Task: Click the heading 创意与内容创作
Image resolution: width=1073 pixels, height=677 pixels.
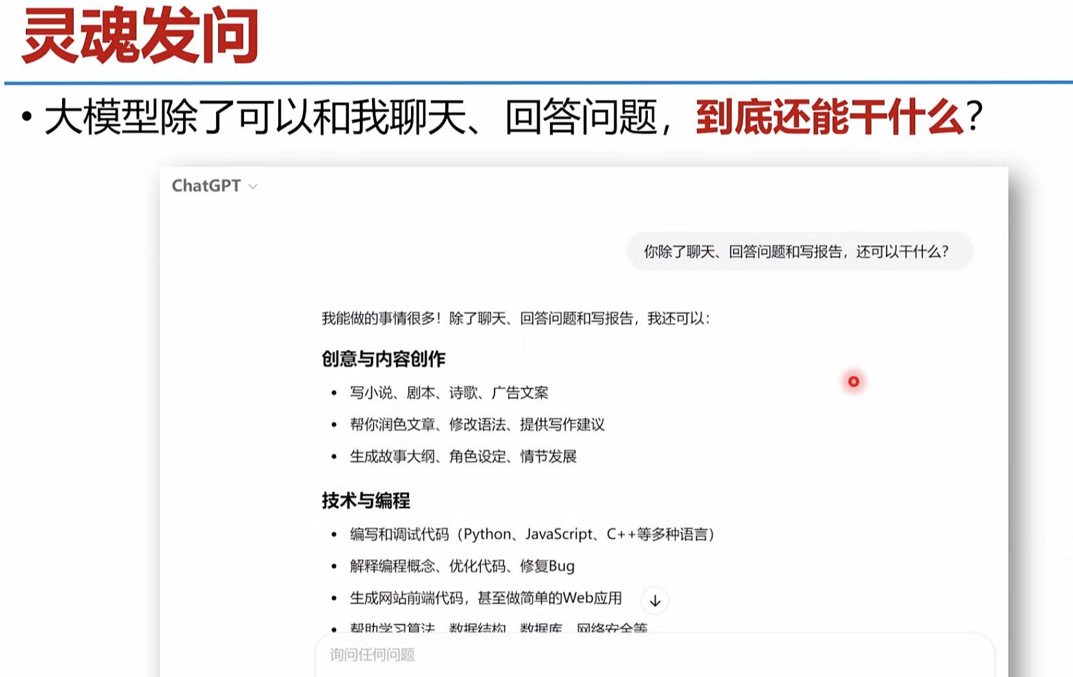Action: point(384,359)
